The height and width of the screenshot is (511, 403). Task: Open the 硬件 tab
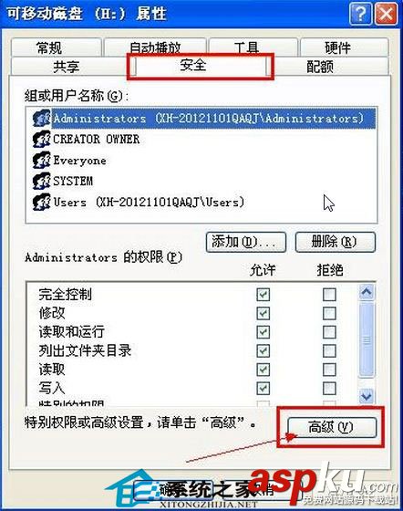pyautogui.click(x=338, y=47)
